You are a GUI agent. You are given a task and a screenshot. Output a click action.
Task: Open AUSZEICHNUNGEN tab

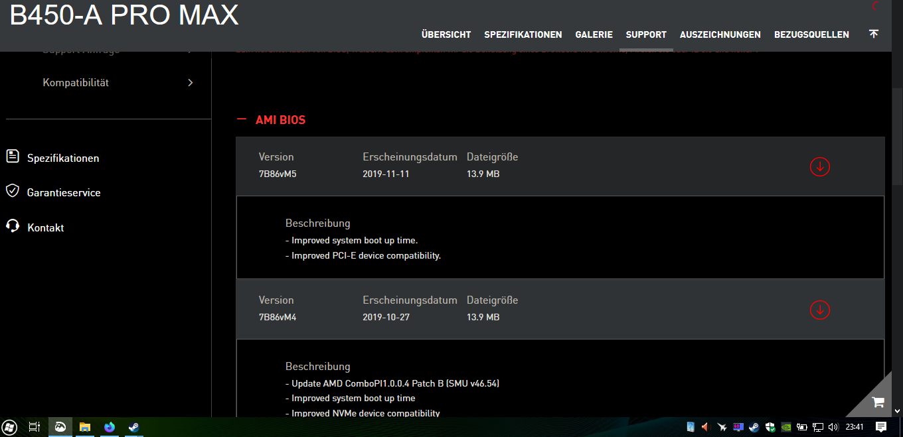pos(720,34)
